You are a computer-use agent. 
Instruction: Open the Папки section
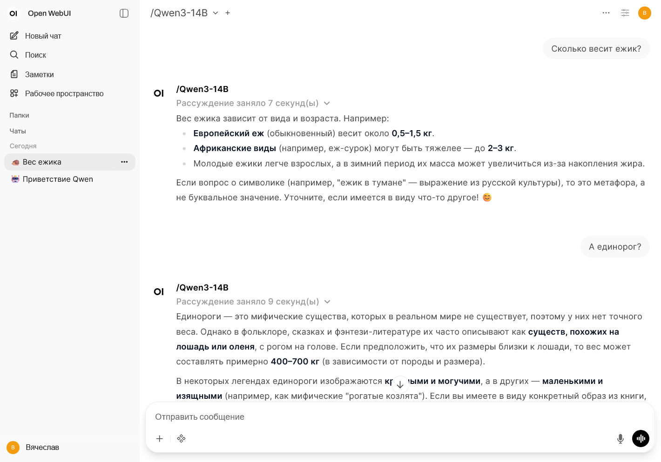pos(19,115)
